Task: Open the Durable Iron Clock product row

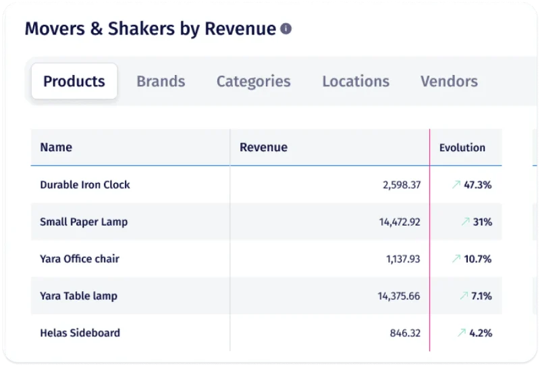Action: coord(266,185)
